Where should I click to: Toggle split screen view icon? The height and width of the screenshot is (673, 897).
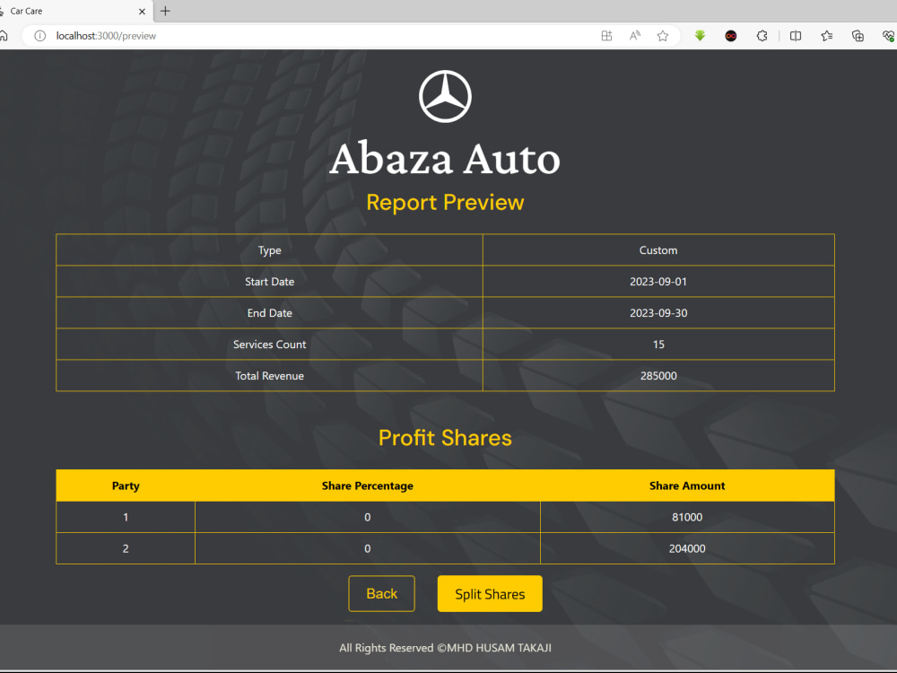(x=795, y=36)
